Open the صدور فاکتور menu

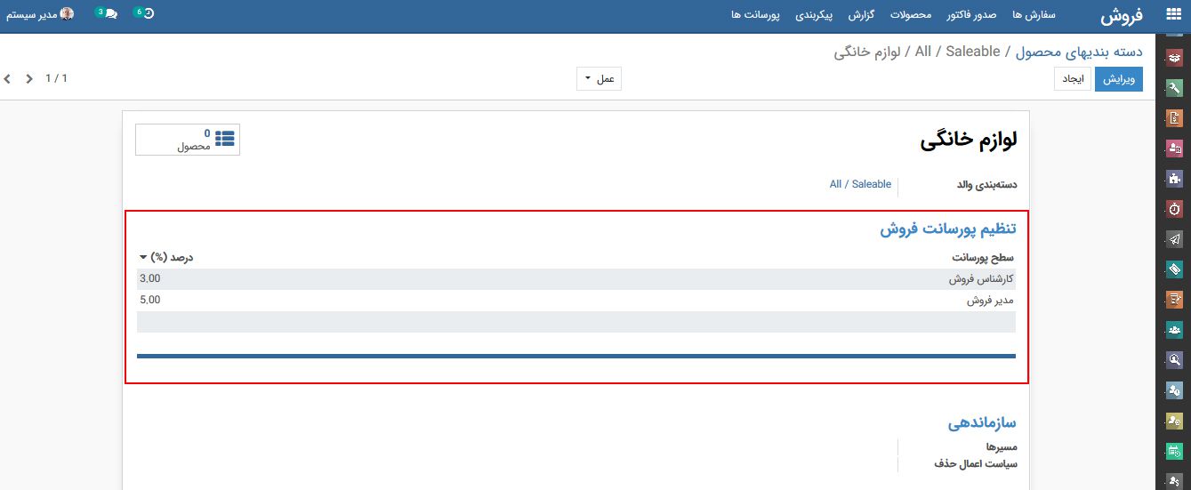pyautogui.click(x=971, y=15)
